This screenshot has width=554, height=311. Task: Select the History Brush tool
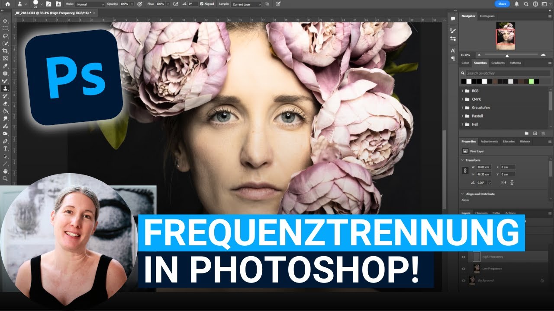click(x=5, y=96)
